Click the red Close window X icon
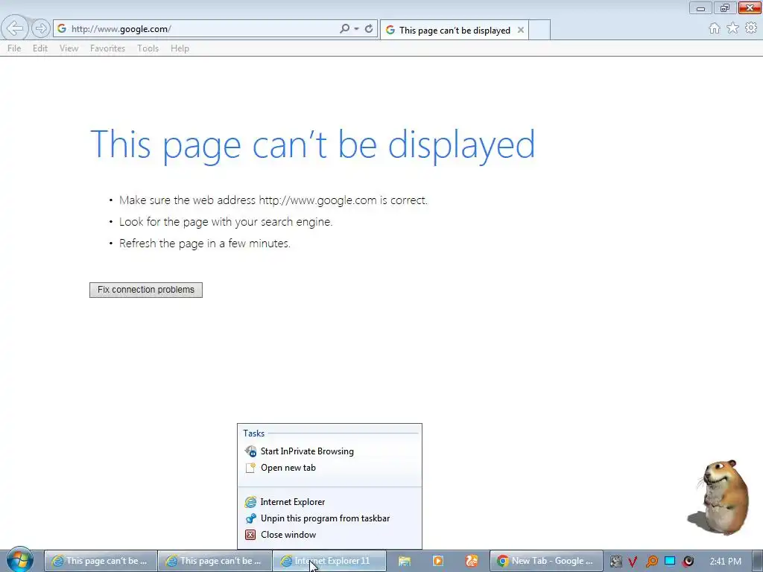This screenshot has height=572, width=763. tap(250, 535)
